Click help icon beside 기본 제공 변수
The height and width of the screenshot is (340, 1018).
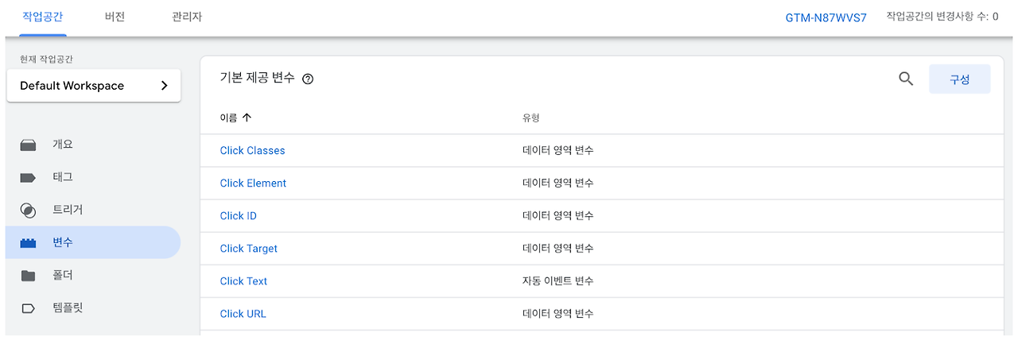point(308,79)
